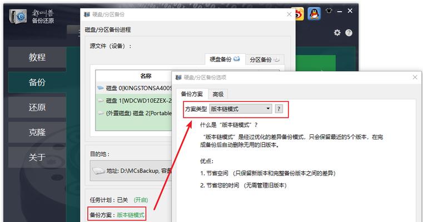Click the help question mark icon

point(349,33)
